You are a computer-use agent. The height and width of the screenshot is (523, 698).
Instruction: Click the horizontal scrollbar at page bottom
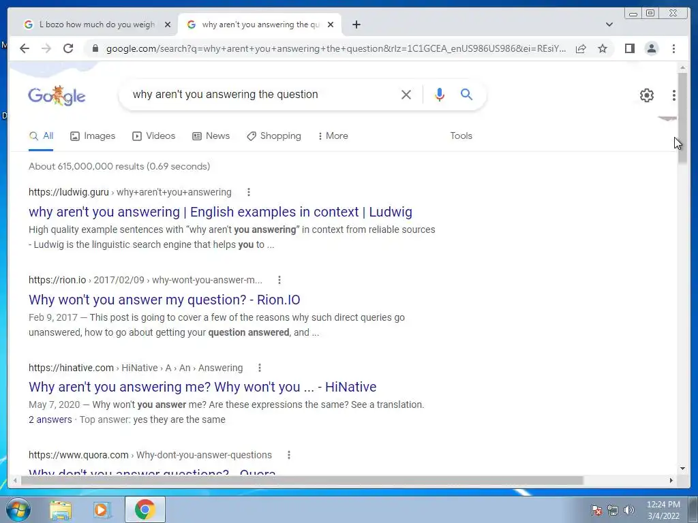point(302,481)
